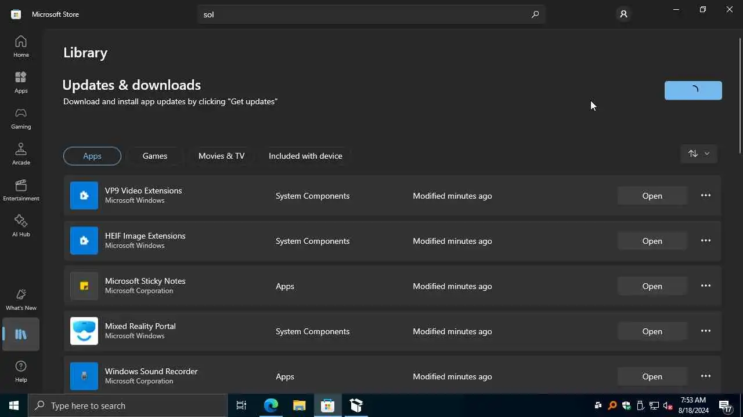The height and width of the screenshot is (417, 743).
Task: Click the taskbar 'Type here to search' box
Action: coord(128,405)
